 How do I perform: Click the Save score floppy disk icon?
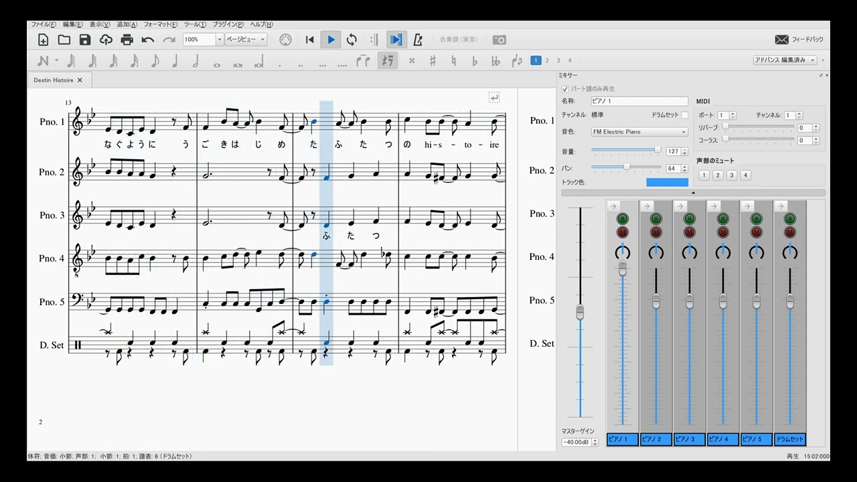85,39
